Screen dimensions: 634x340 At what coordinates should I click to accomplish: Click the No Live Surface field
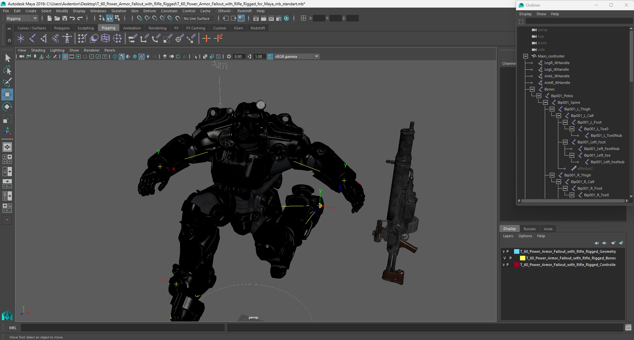(198, 19)
